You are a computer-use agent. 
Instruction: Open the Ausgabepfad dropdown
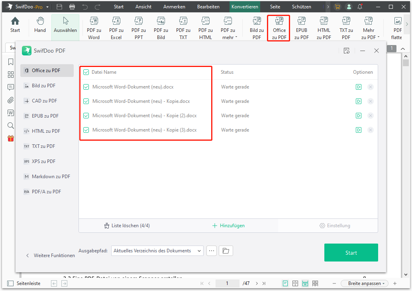click(157, 251)
